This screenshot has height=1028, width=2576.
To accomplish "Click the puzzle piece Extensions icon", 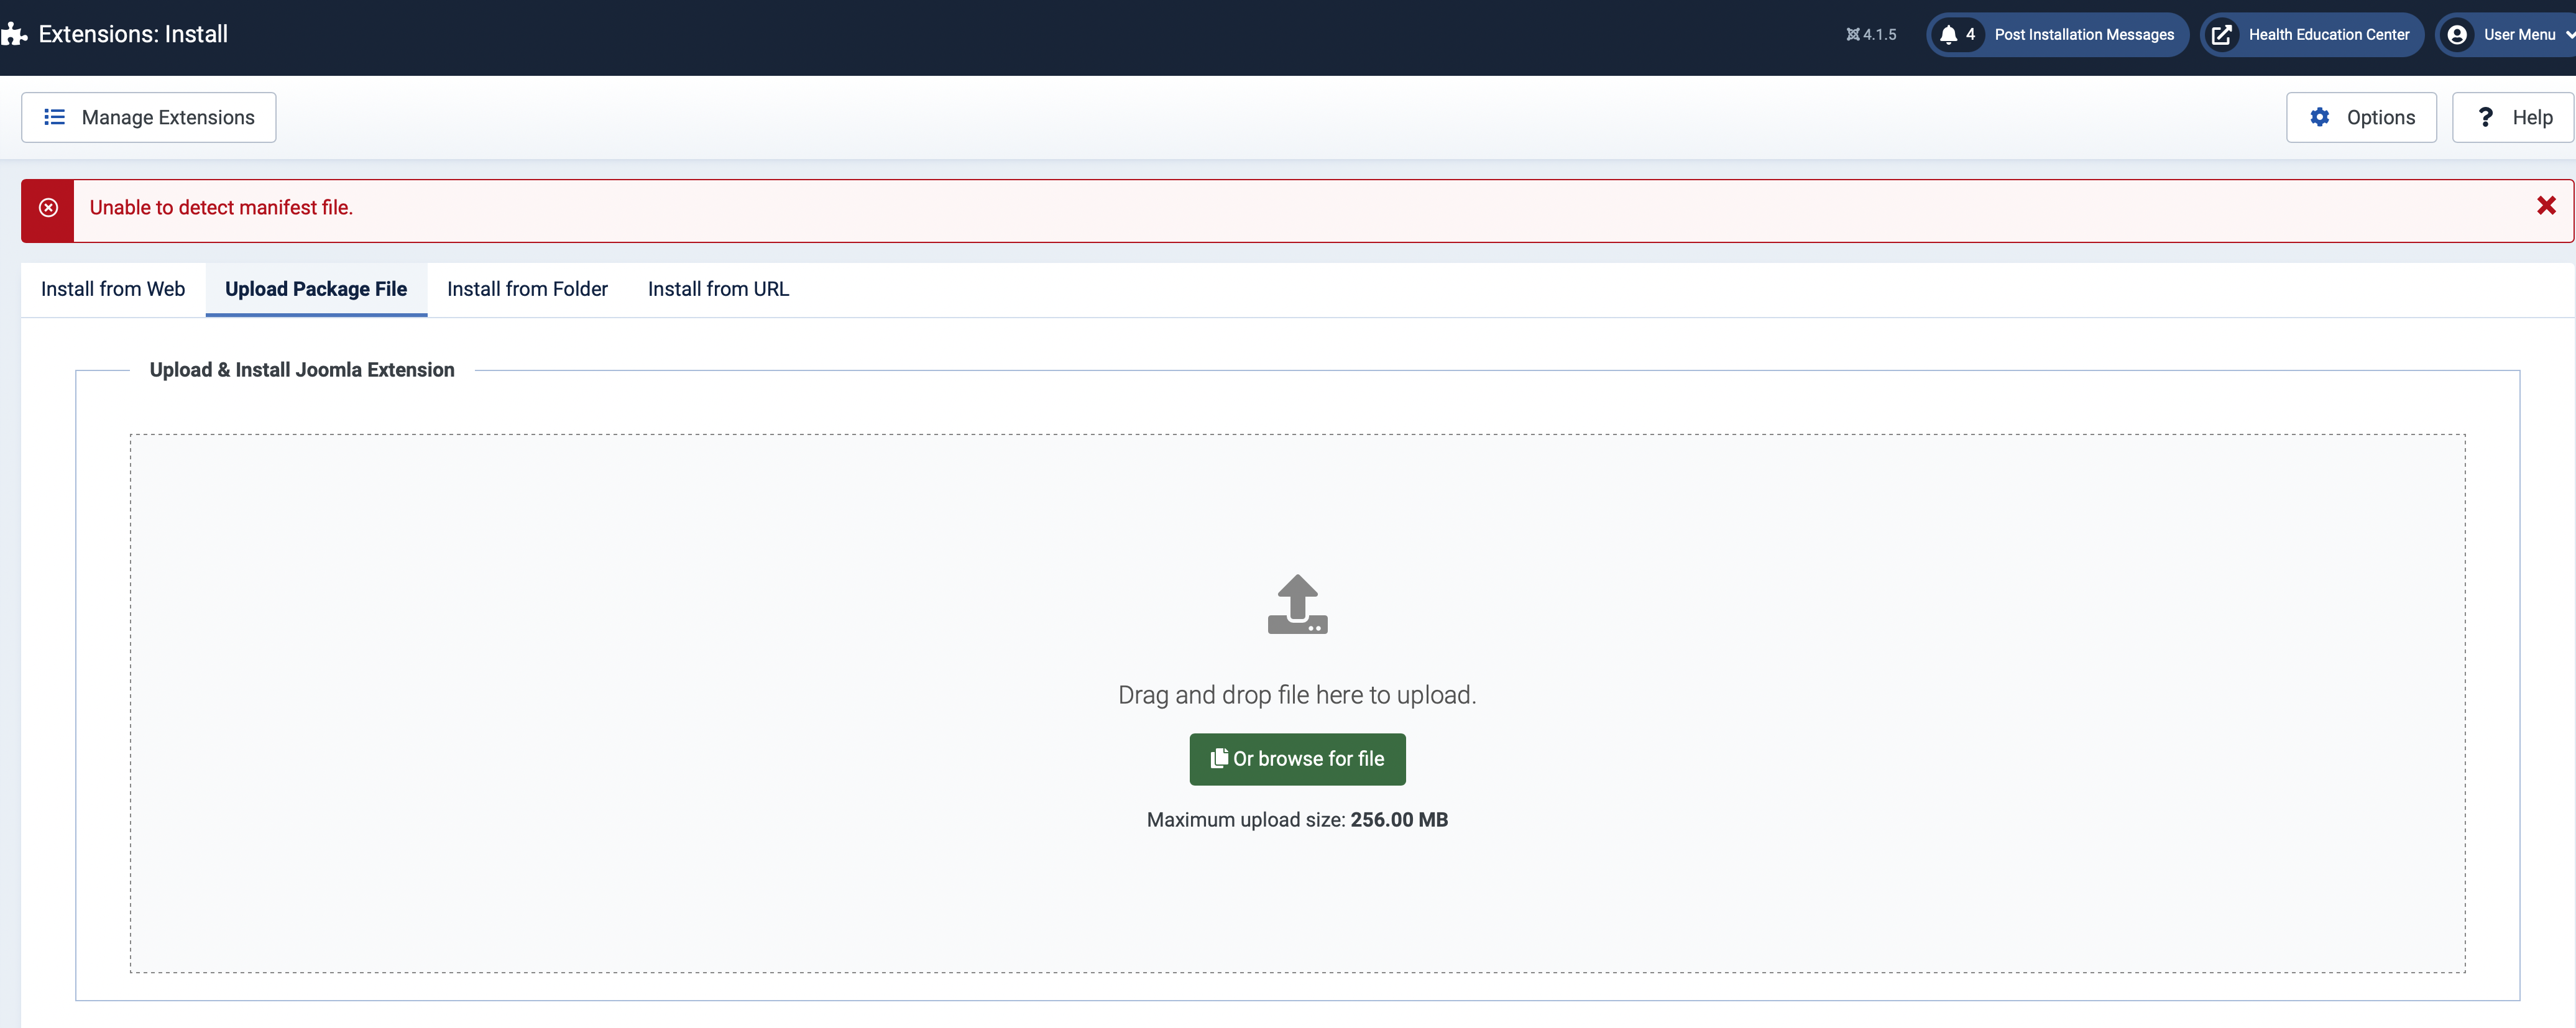I will tap(14, 34).
